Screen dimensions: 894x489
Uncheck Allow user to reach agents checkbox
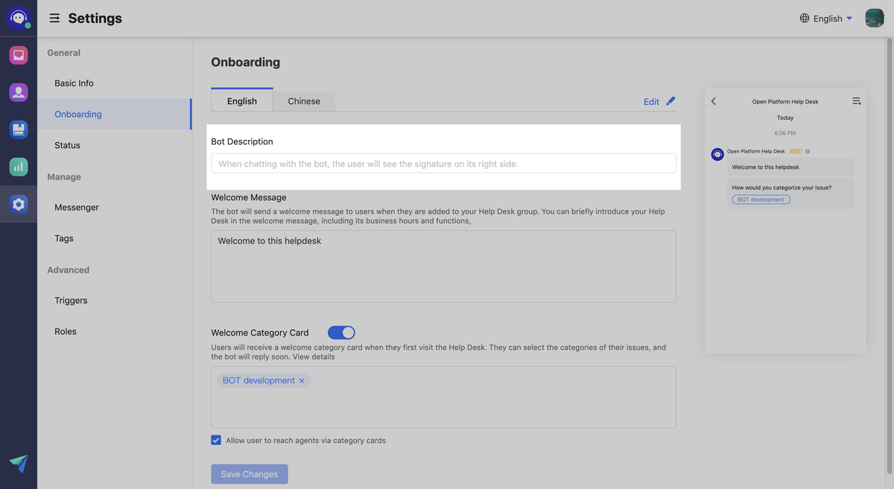pyautogui.click(x=216, y=441)
